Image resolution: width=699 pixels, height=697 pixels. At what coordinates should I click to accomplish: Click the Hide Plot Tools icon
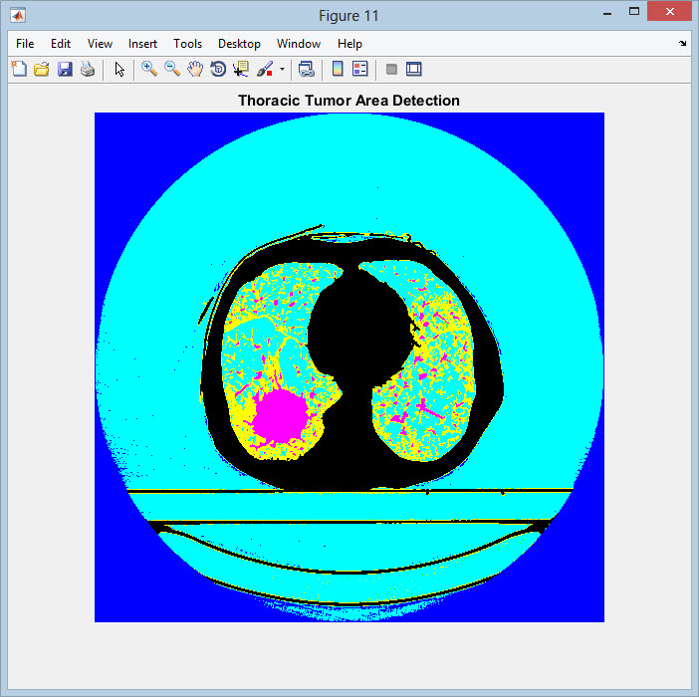point(391,69)
